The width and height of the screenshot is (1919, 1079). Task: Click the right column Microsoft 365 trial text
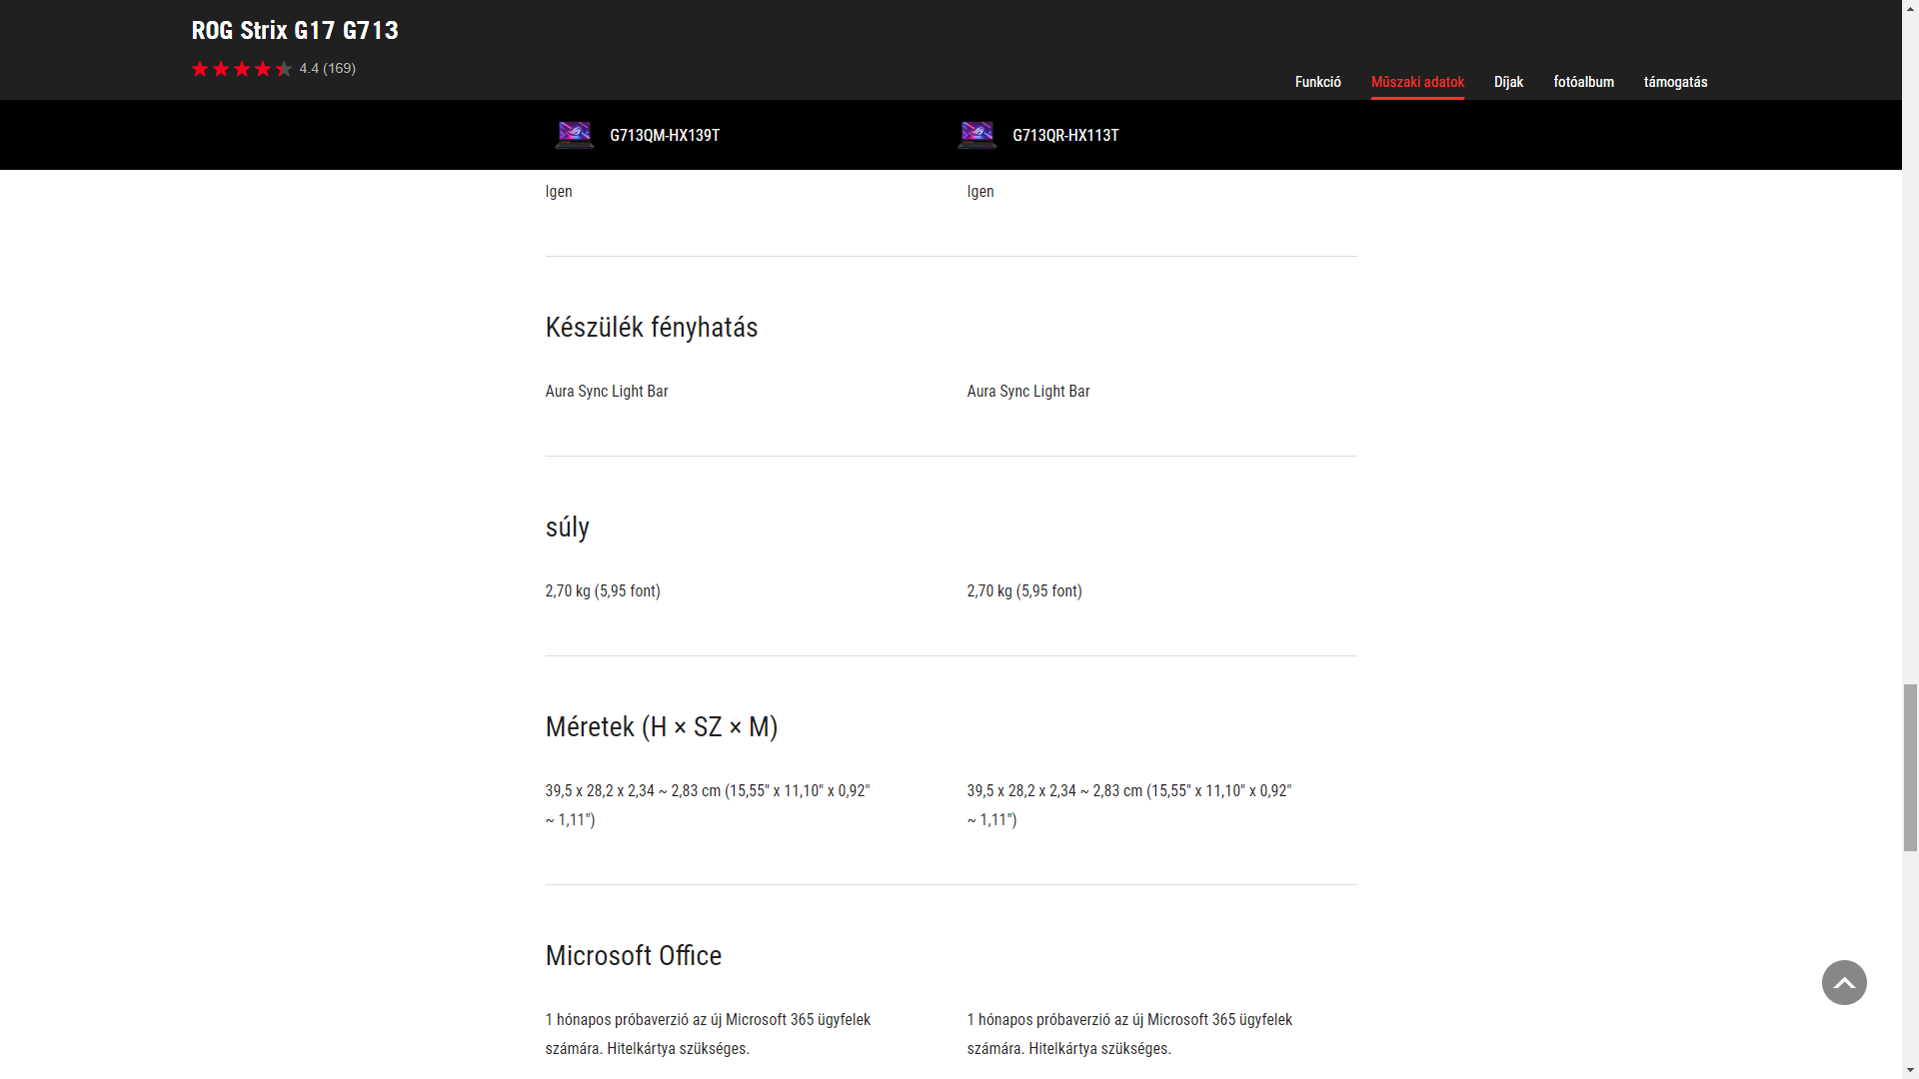(1129, 1034)
